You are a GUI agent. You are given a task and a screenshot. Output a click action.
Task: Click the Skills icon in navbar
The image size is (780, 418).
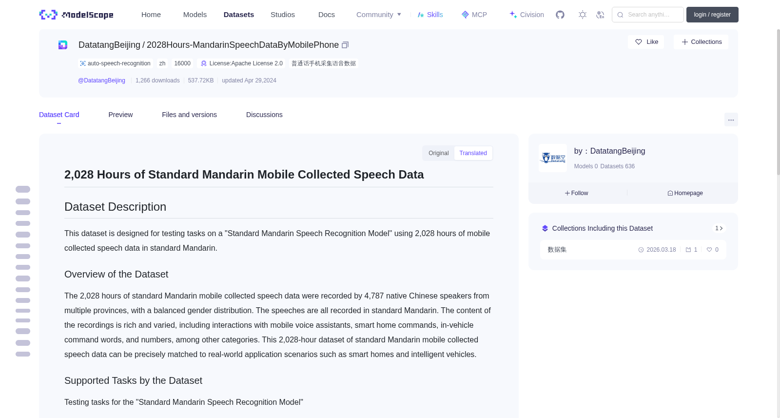[x=421, y=15]
